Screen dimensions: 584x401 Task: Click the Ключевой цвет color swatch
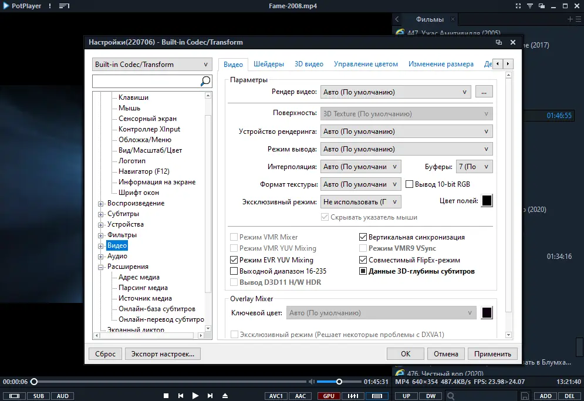pyautogui.click(x=487, y=313)
